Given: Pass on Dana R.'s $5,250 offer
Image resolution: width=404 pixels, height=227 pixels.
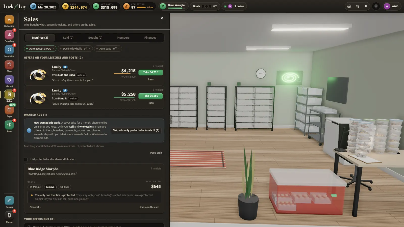Looking at the screenshot, I should click(150, 103).
